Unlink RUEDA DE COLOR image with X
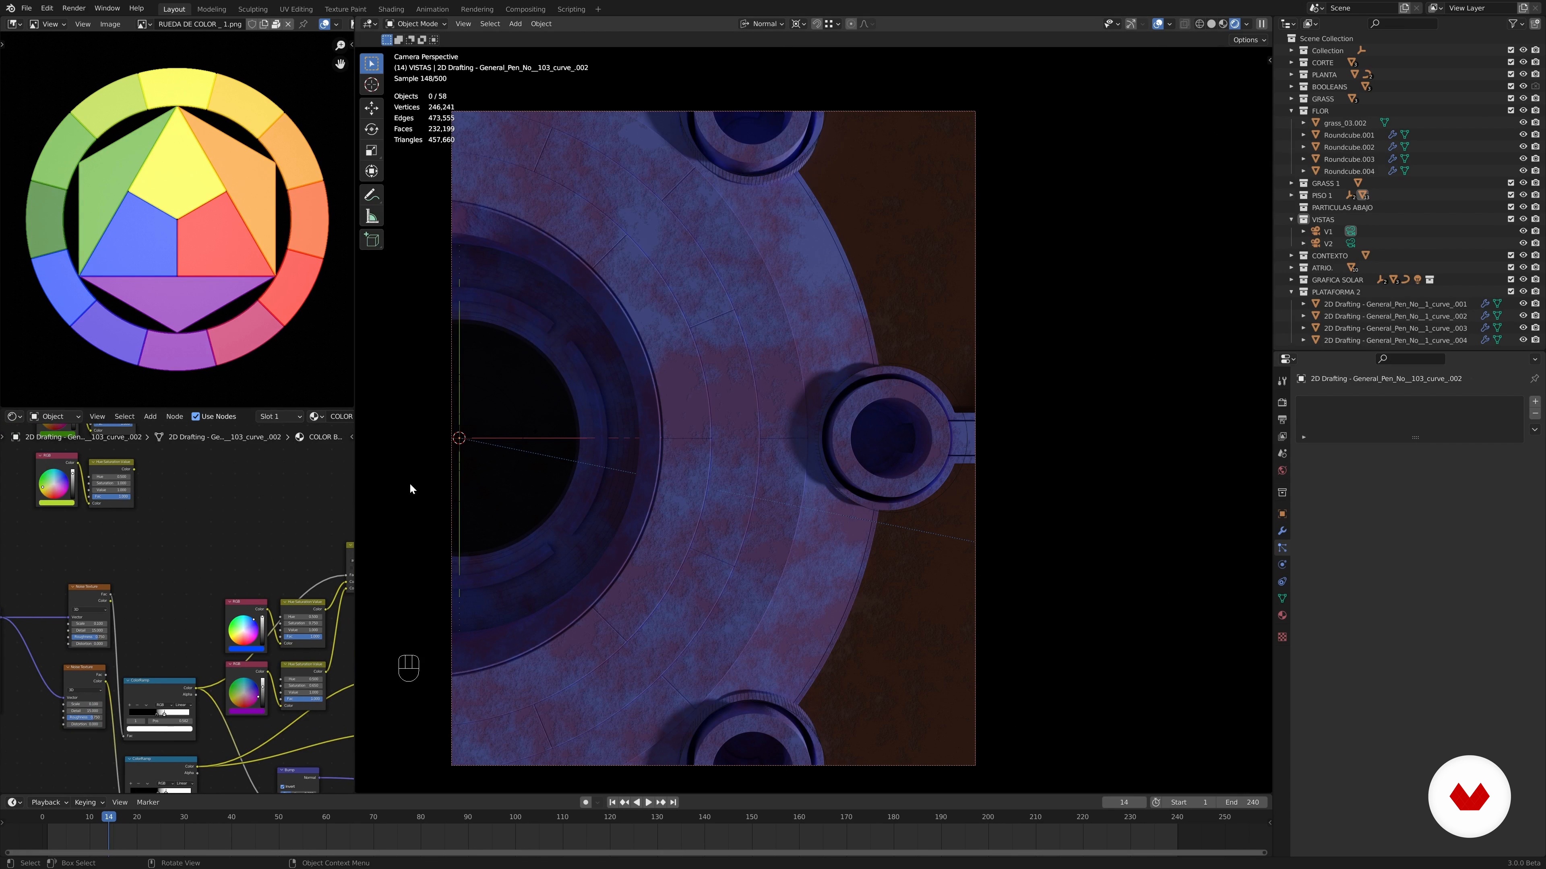The width and height of the screenshot is (1546, 869). tap(288, 24)
